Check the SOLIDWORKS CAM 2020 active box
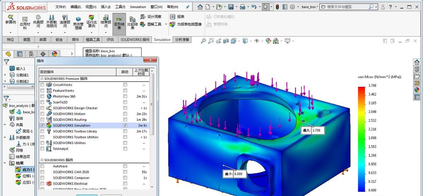 click(42, 172)
